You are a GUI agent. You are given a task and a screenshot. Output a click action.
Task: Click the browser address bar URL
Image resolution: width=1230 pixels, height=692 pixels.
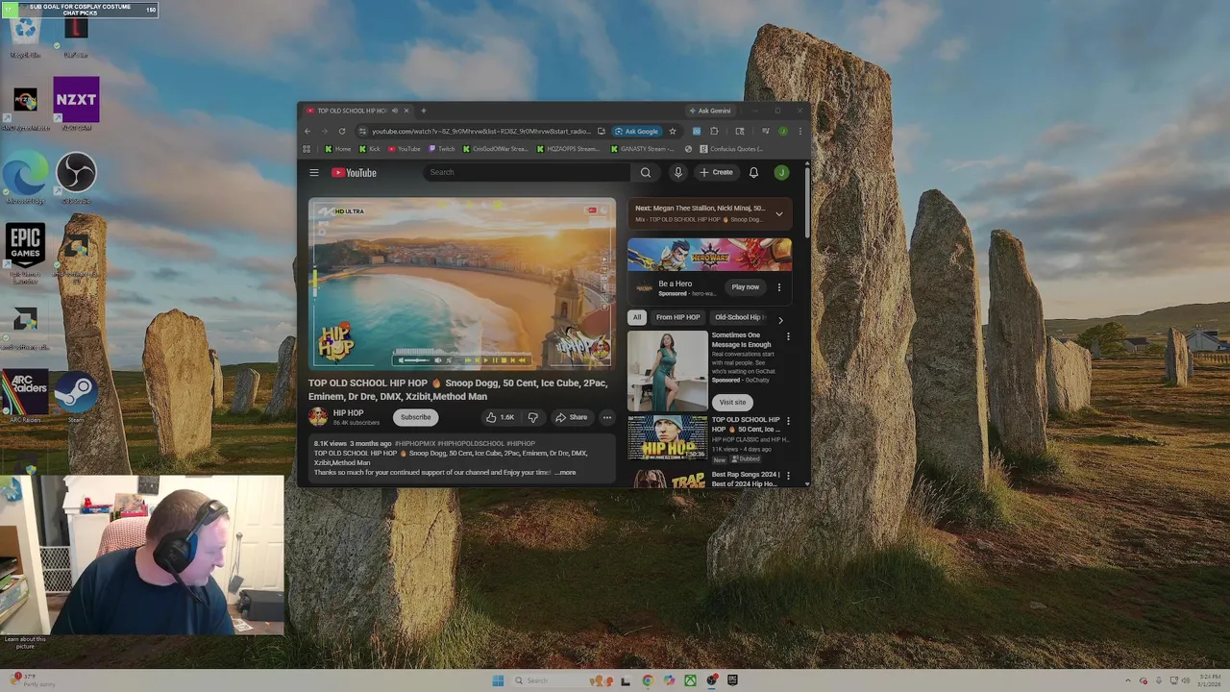click(480, 132)
